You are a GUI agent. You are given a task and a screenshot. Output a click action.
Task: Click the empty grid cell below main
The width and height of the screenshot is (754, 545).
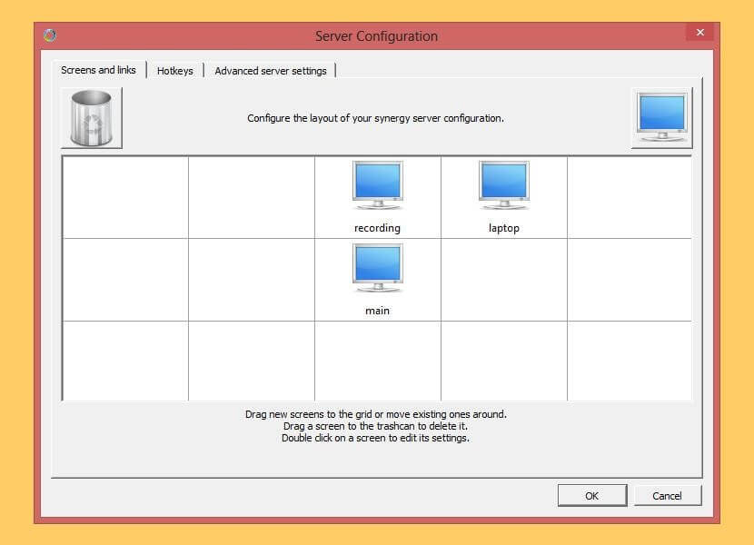click(x=377, y=361)
